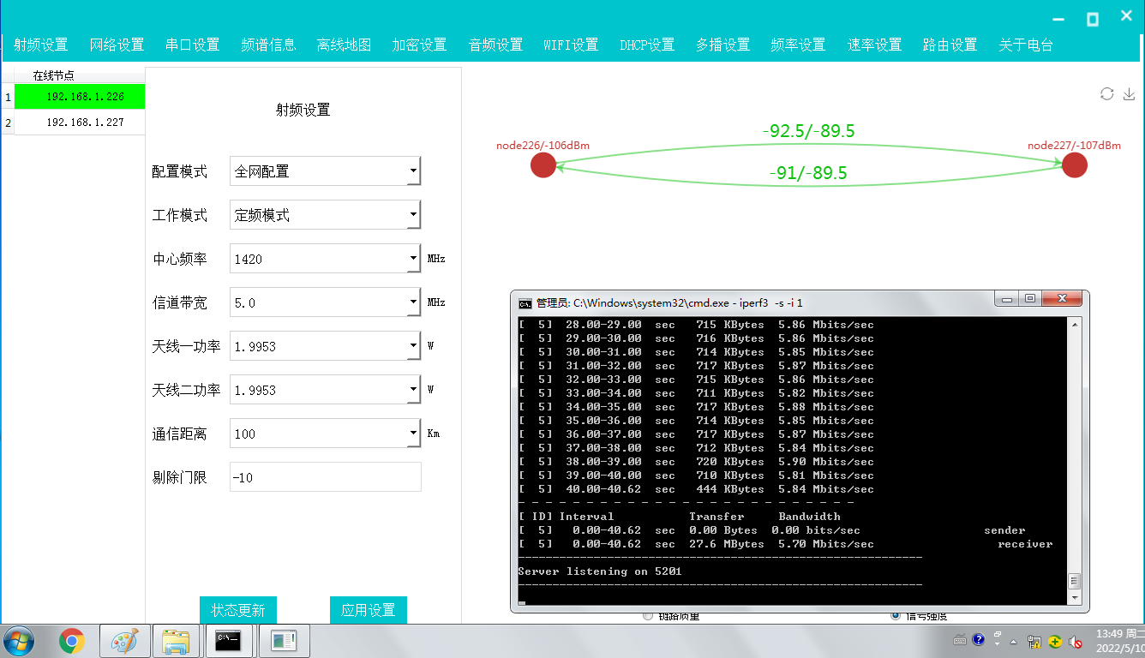Select the node227 red circle

pyautogui.click(x=1075, y=165)
